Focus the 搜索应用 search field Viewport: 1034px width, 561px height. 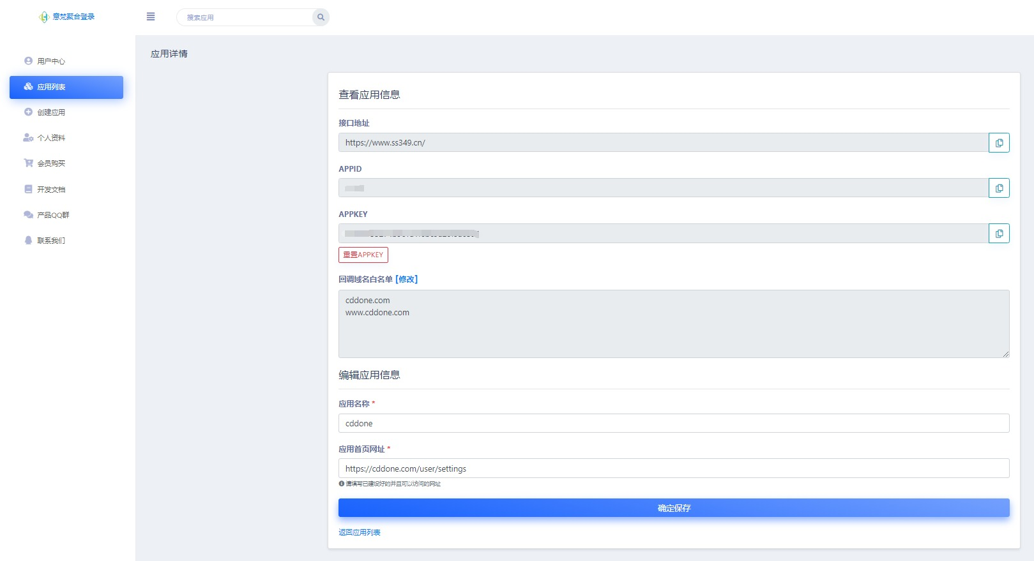(245, 17)
